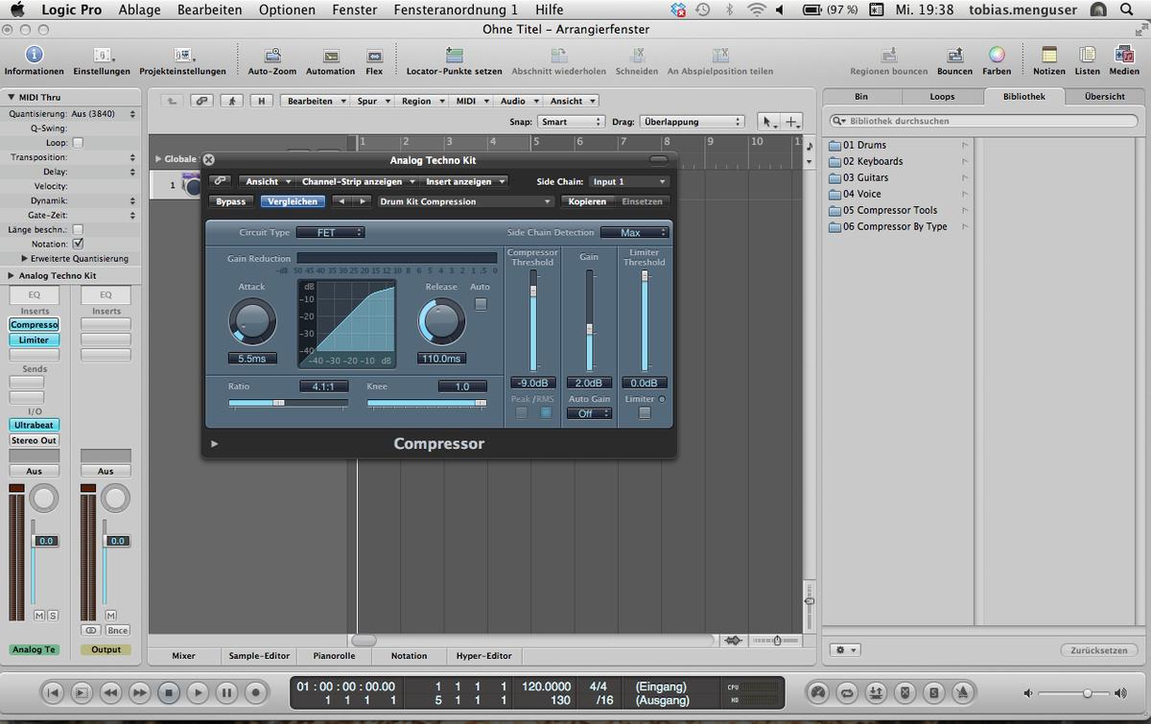Open the Ablage menu
This screenshot has height=724, width=1151.
click(x=140, y=10)
